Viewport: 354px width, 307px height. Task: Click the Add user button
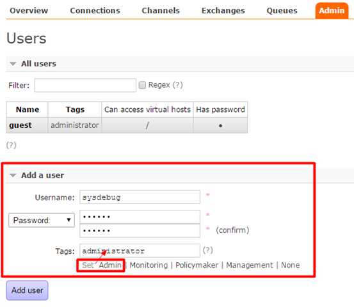(27, 290)
